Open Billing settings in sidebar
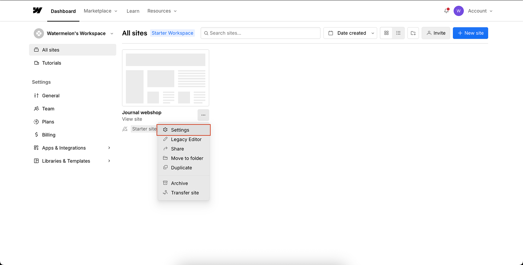This screenshot has height=265, width=523. click(73, 135)
